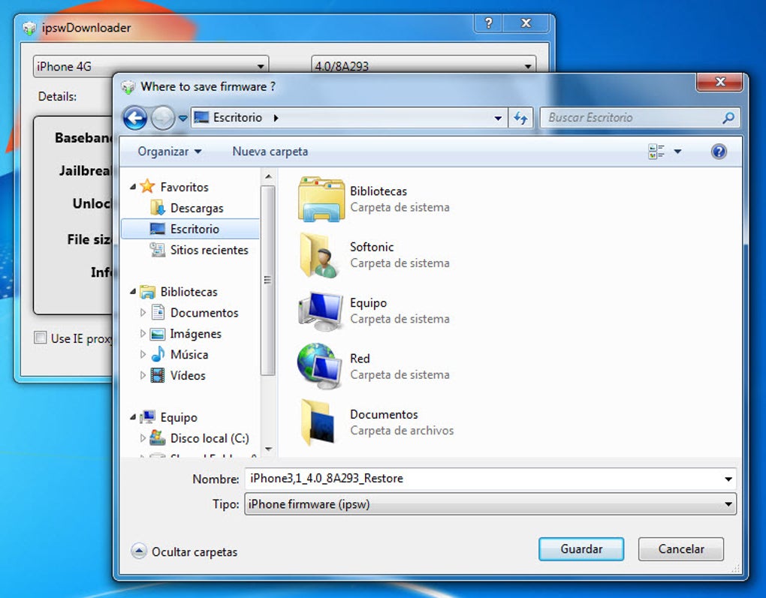Open the Organizar menu
Image resolution: width=766 pixels, height=598 pixels.
coord(169,152)
